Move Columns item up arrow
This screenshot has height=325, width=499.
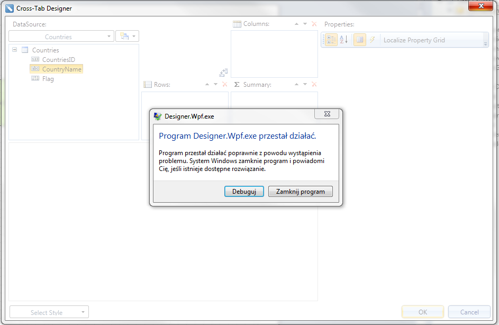(297, 24)
